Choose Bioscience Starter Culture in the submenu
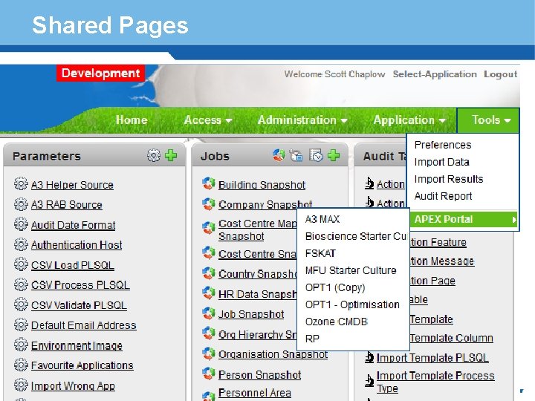 [356, 236]
